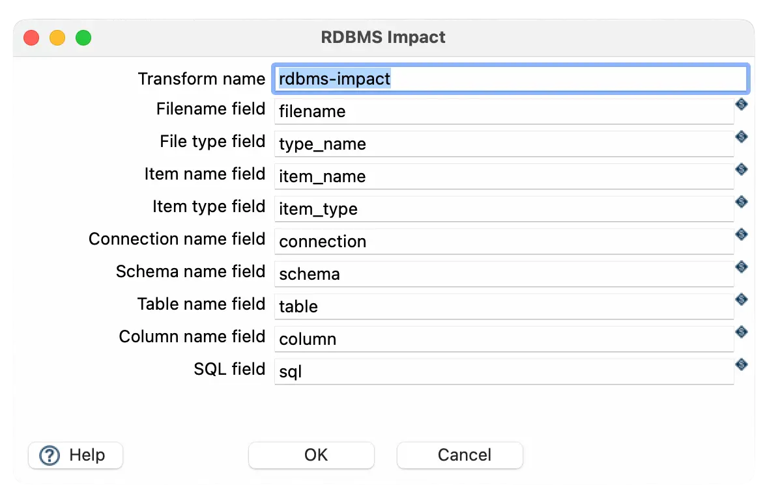This screenshot has height=501, width=765.
Task: Click variable icon beside Filename field
Action: point(741,104)
